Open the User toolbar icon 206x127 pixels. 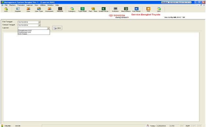pyautogui.click(x=28, y=10)
